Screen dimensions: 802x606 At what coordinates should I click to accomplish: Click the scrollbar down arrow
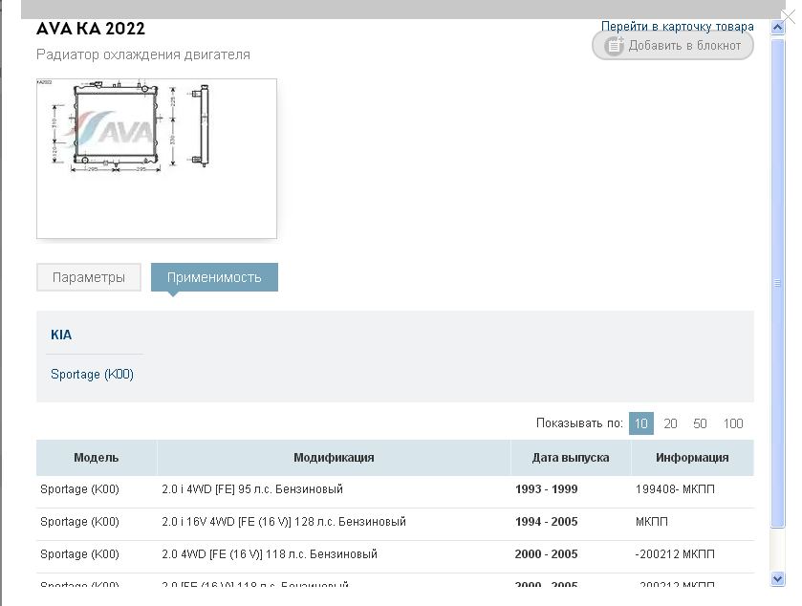pyautogui.click(x=777, y=578)
